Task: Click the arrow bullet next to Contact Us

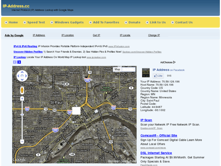Action: pos(173,22)
